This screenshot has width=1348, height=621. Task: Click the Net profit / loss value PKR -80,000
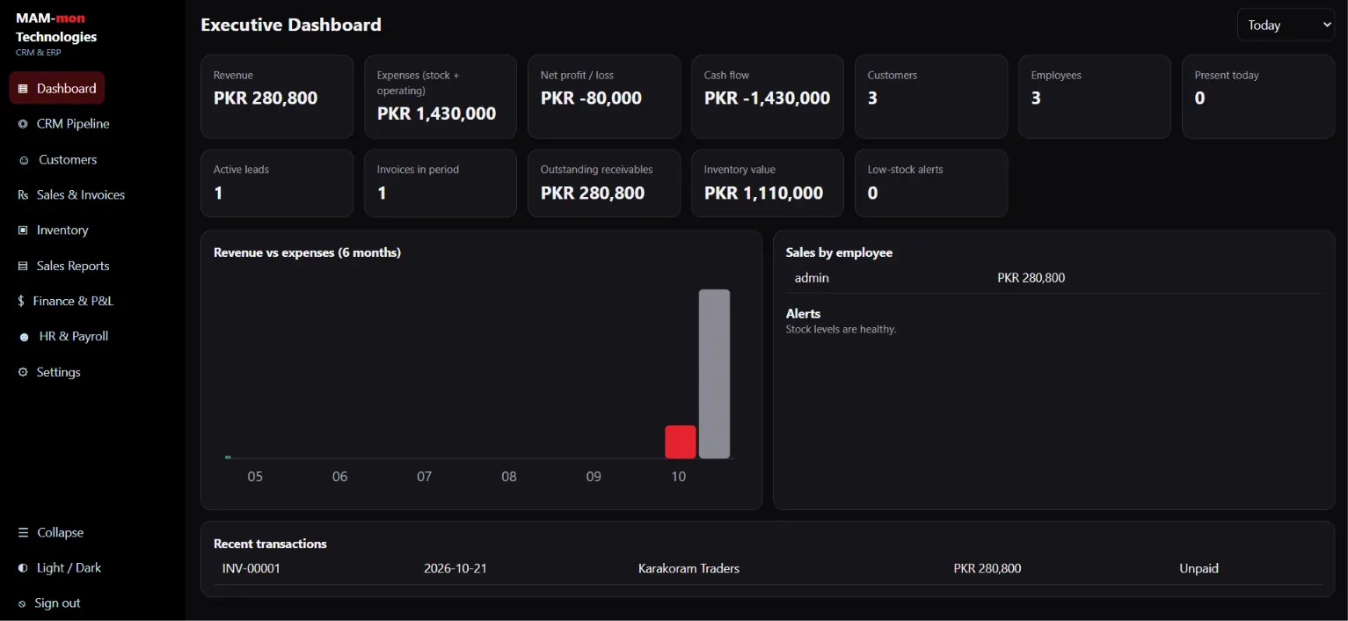click(591, 99)
